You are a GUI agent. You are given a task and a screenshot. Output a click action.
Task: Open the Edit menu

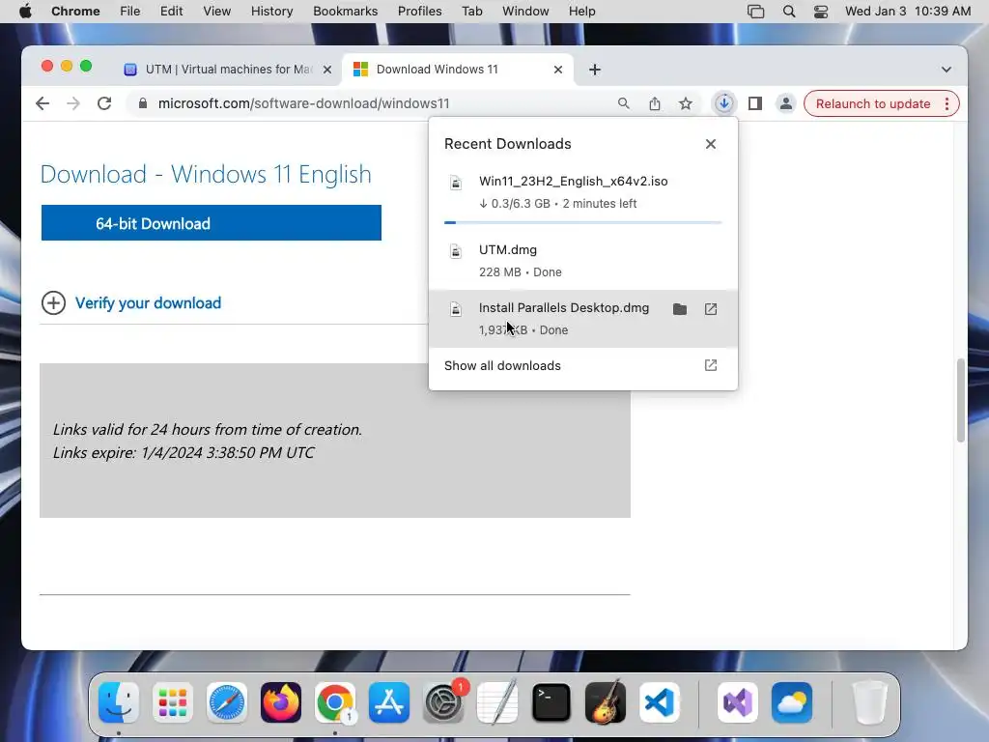[171, 12]
